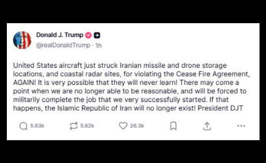This screenshot has height=163, width=266.
Task: Click the 1h timestamp
Action: [99, 46]
